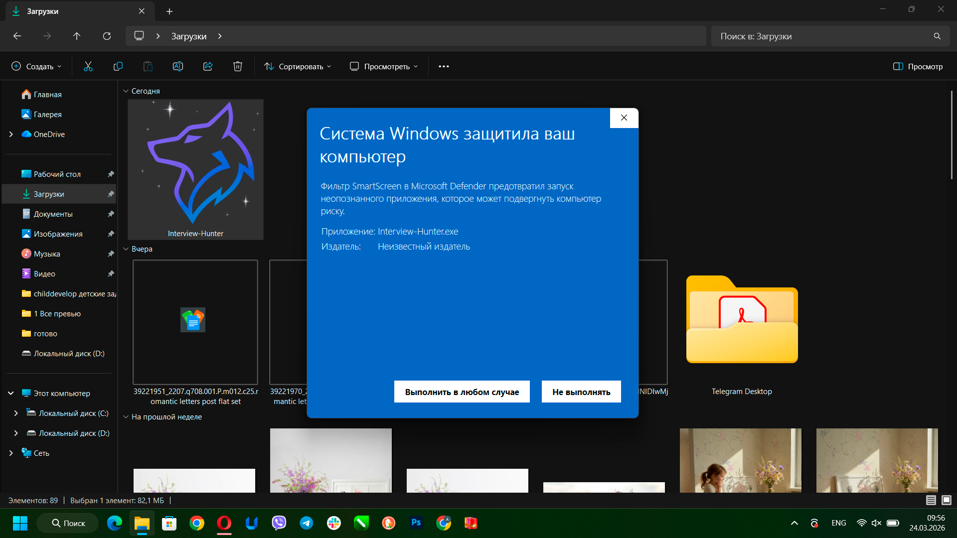Switch to large thumbnails view icon
Screen dimensions: 957x538
pos(947,500)
